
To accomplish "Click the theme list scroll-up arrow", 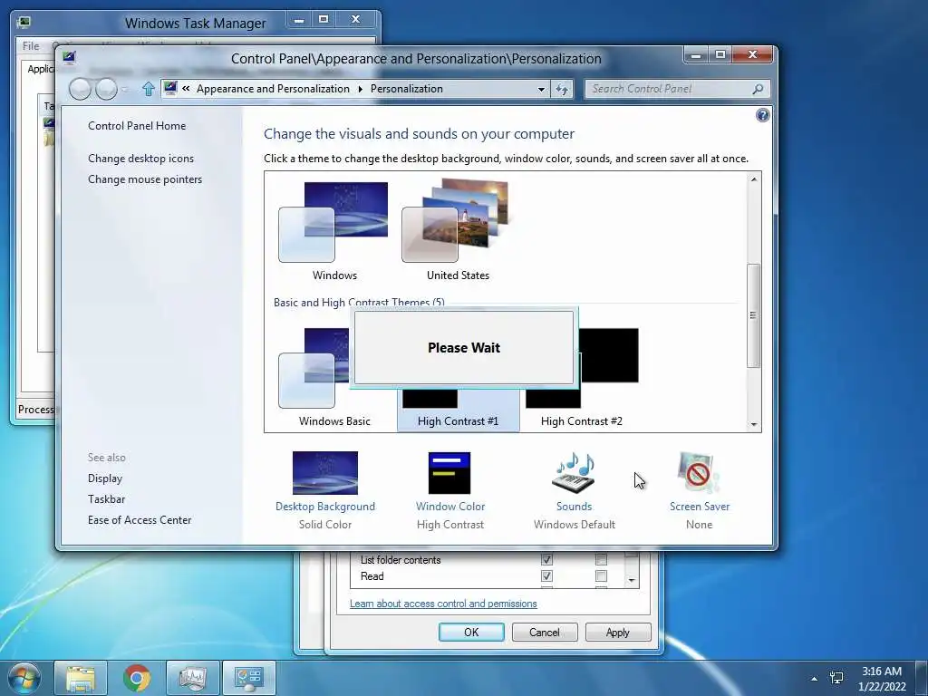I will [x=753, y=179].
